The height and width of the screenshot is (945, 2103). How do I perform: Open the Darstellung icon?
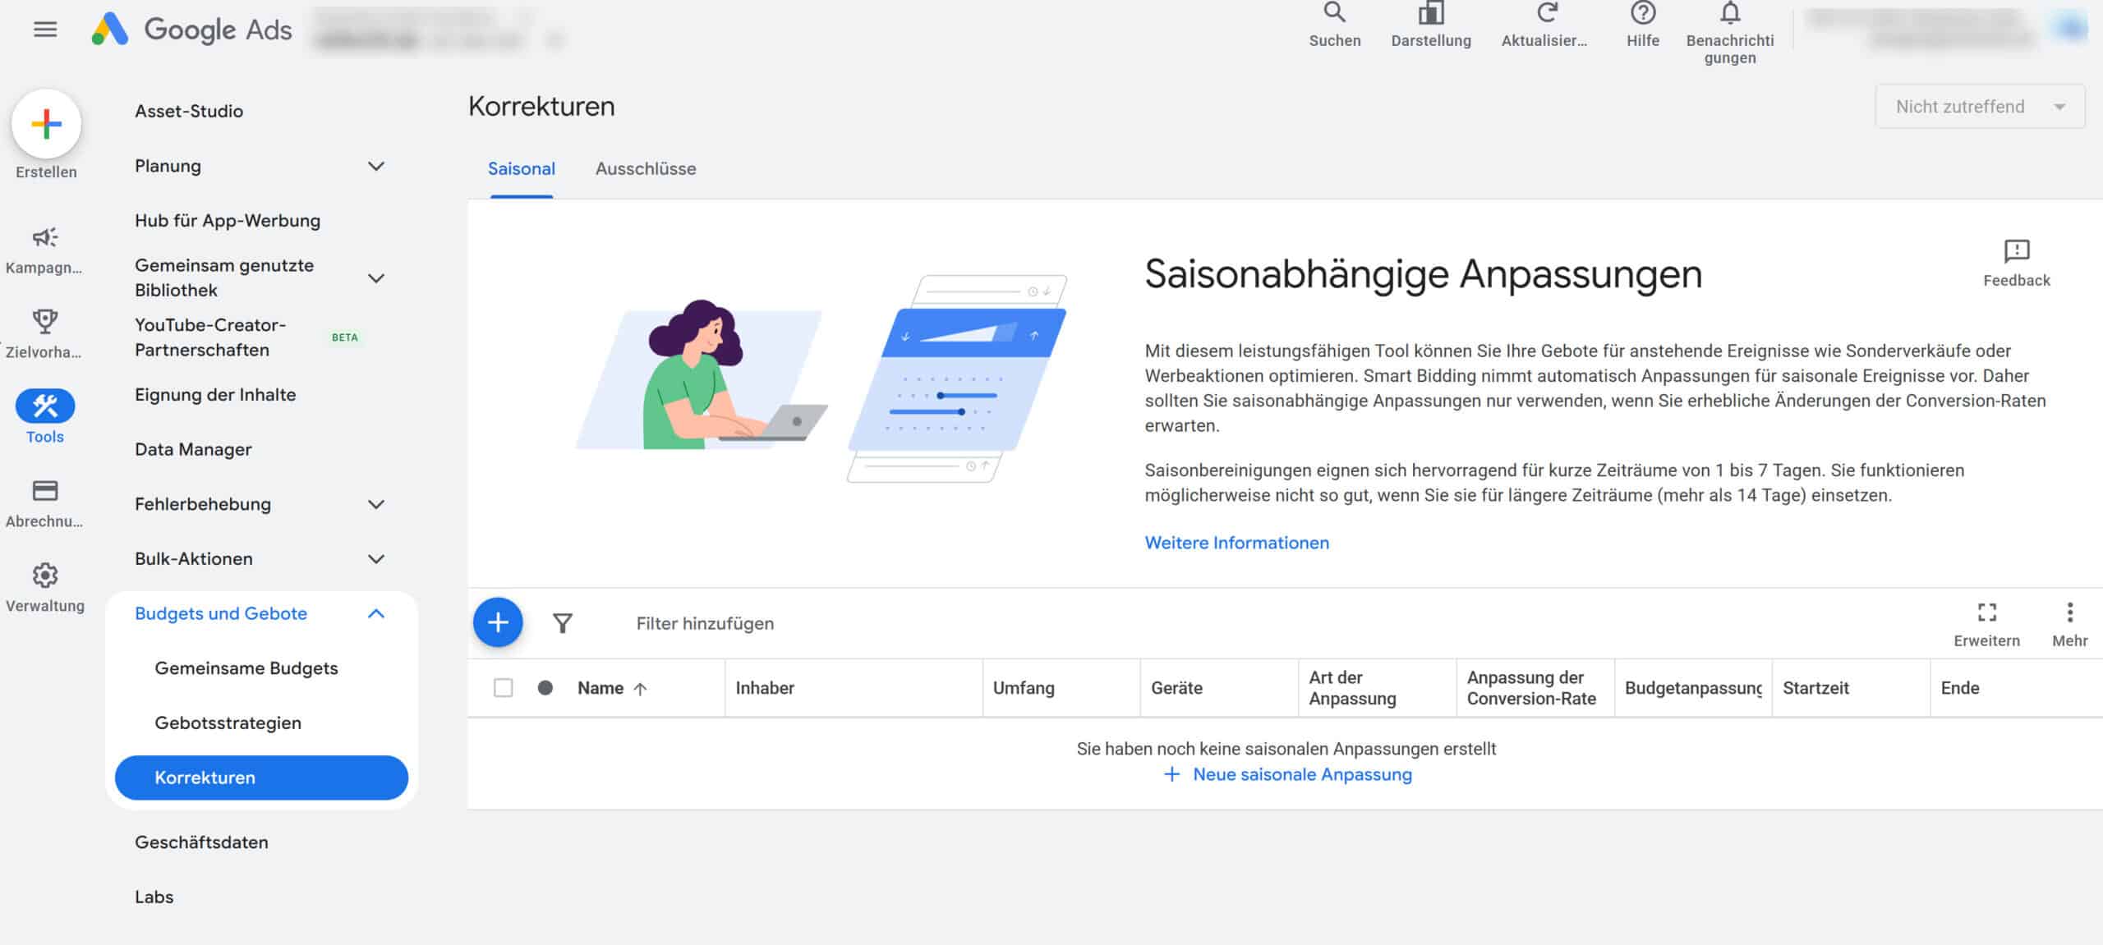[1431, 12]
